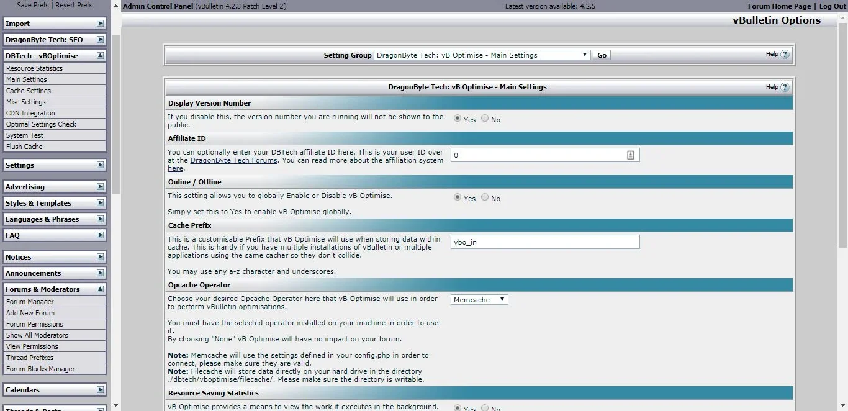848x411 pixels.
Task: Click help icon beside Setting Group
Action: (785, 55)
